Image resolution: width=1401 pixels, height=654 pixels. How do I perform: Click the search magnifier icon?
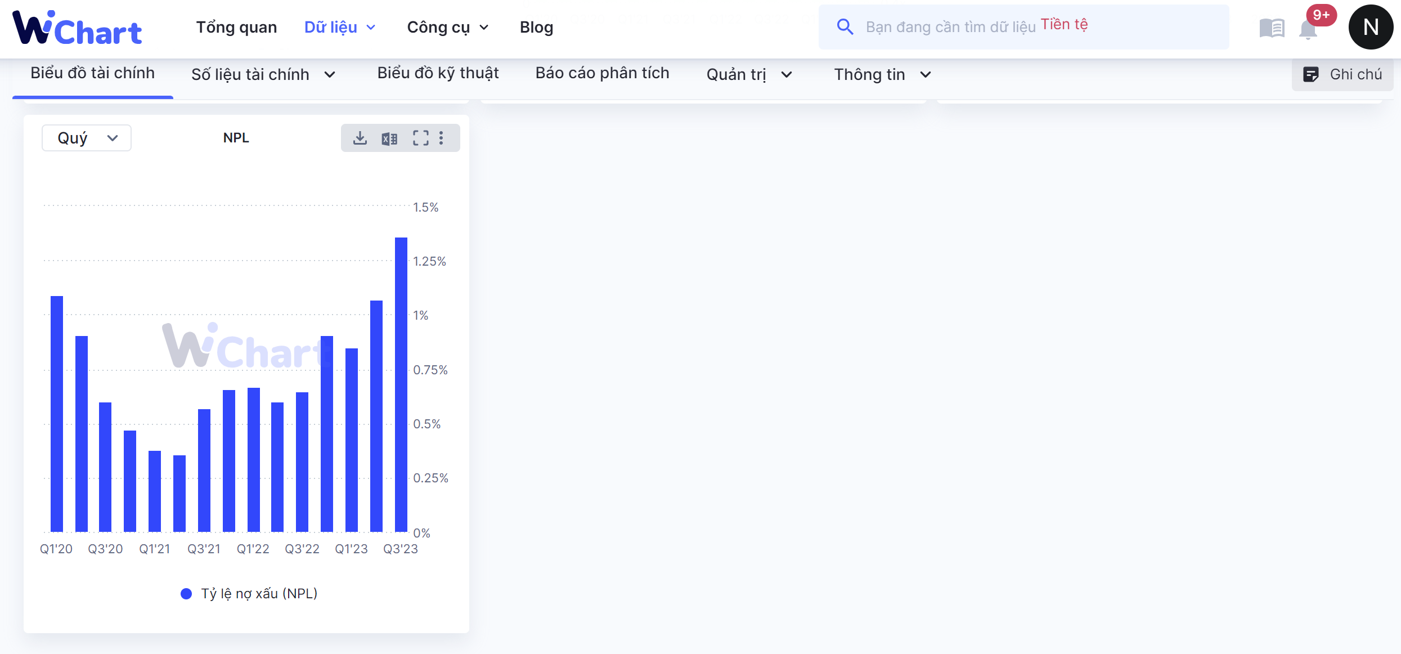[x=845, y=26]
